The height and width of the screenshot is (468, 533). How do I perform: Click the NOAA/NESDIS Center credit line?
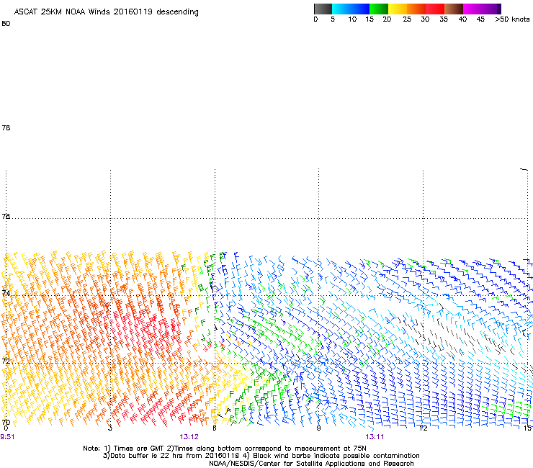pos(311,464)
